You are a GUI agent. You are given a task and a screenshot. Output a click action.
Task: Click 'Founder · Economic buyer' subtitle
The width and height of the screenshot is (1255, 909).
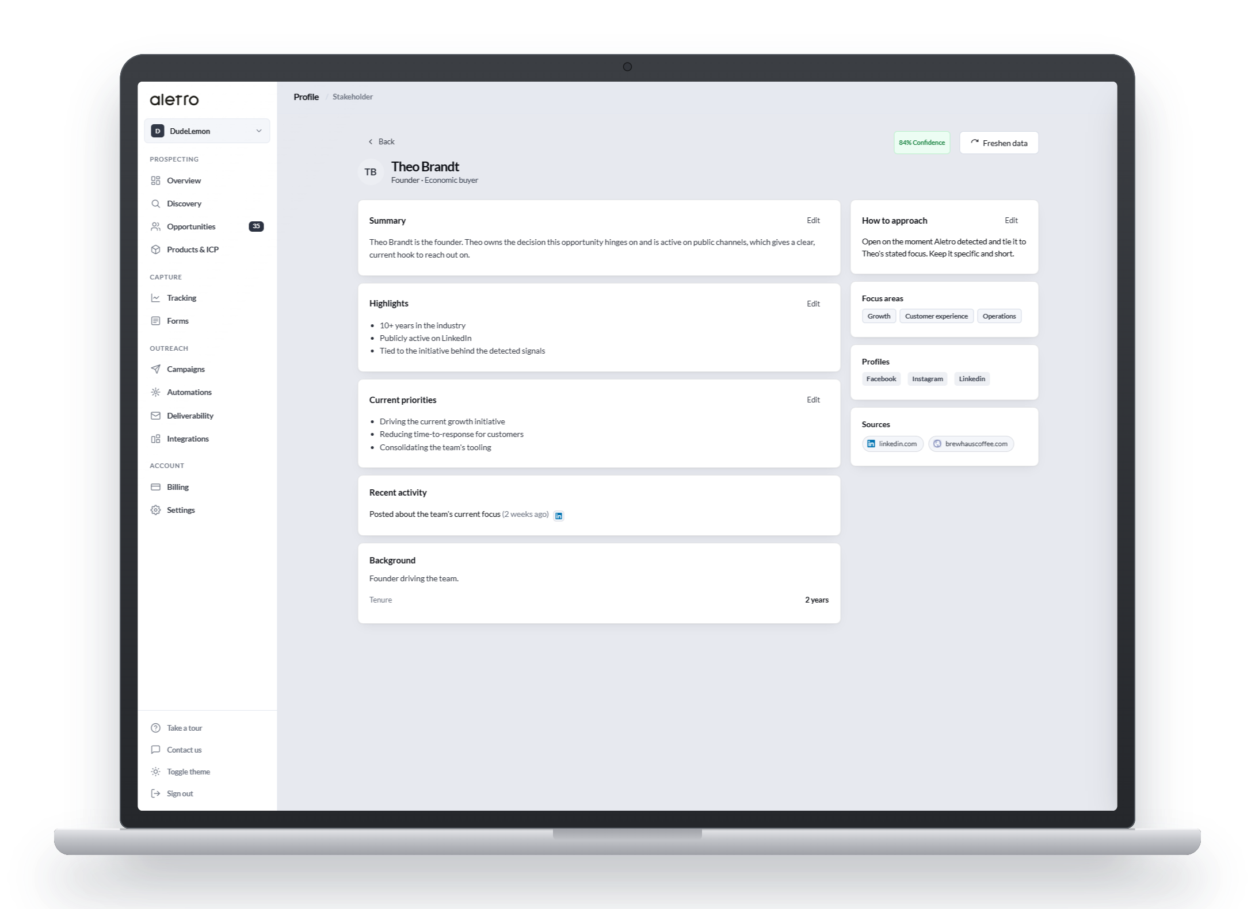click(x=434, y=180)
